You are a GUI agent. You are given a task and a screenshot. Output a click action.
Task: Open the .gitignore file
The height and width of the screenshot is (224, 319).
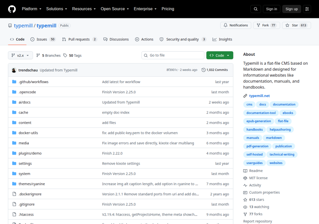27,204
